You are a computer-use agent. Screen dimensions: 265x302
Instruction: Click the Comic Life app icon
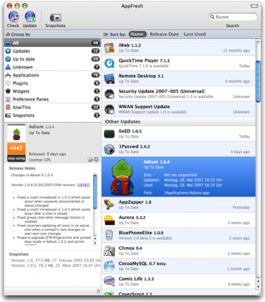tap(109, 281)
